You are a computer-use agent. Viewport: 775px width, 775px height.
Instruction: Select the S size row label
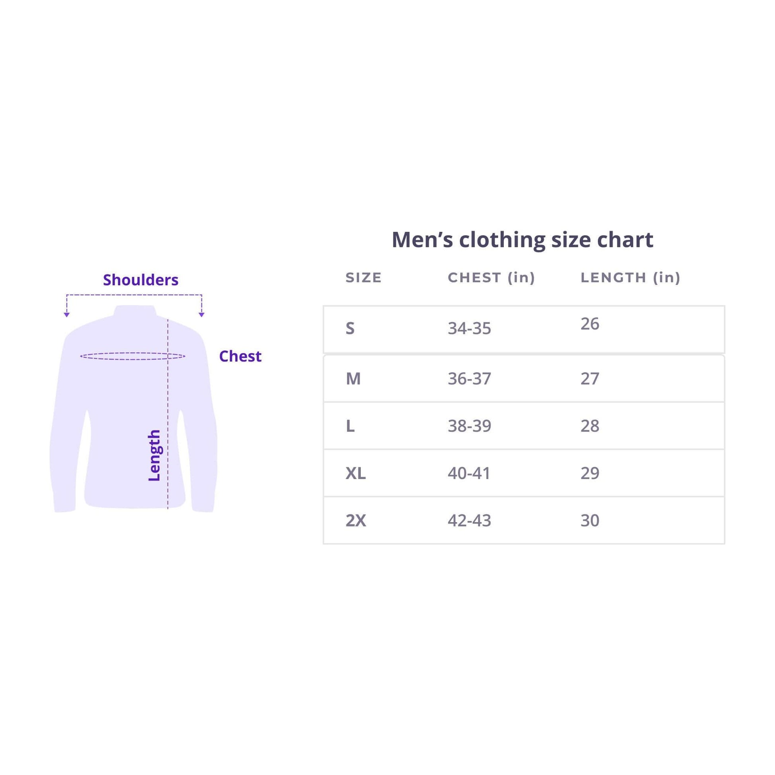350,329
